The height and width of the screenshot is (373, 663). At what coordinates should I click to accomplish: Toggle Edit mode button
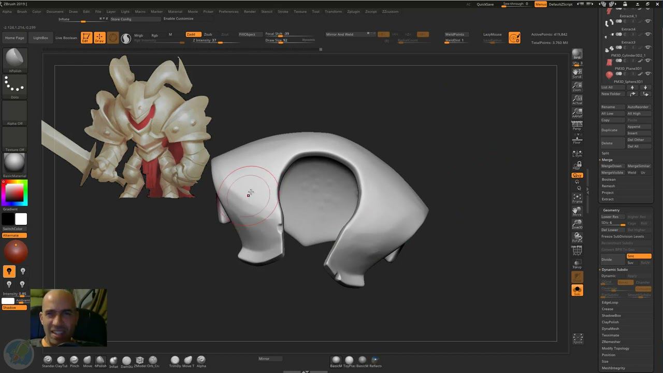(87, 37)
